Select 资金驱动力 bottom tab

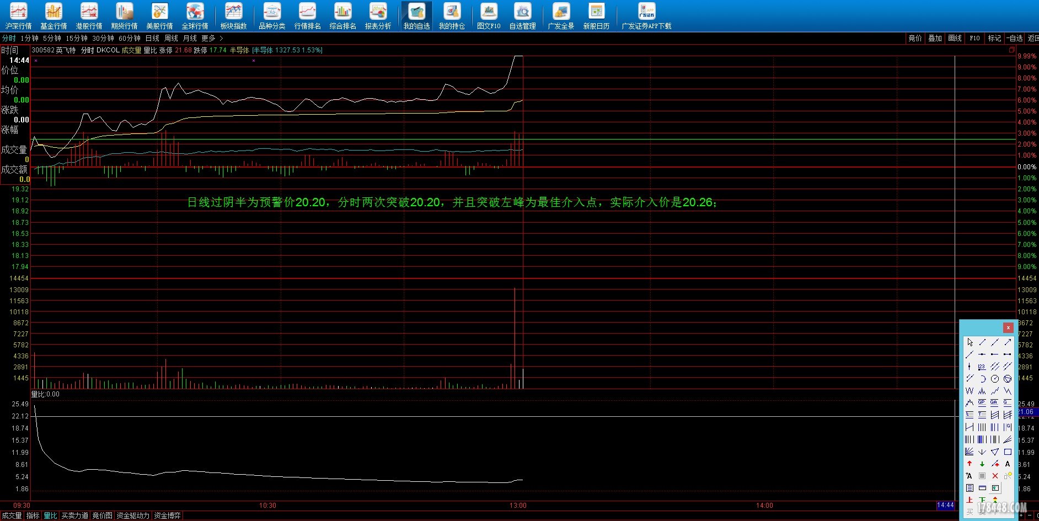(133, 515)
